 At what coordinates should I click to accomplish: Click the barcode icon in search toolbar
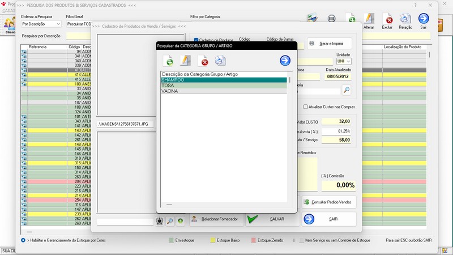(332, 19)
